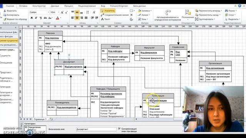
Task: Open the База данных tab
Action: [140, 6]
